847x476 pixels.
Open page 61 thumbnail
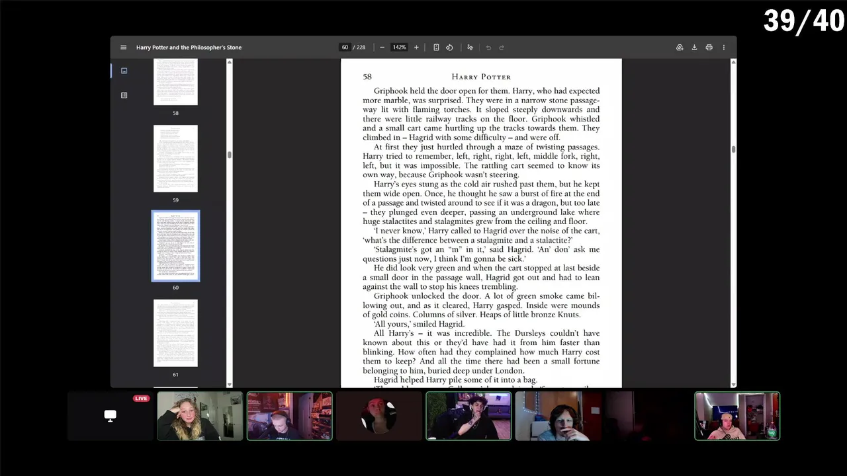pos(175,333)
